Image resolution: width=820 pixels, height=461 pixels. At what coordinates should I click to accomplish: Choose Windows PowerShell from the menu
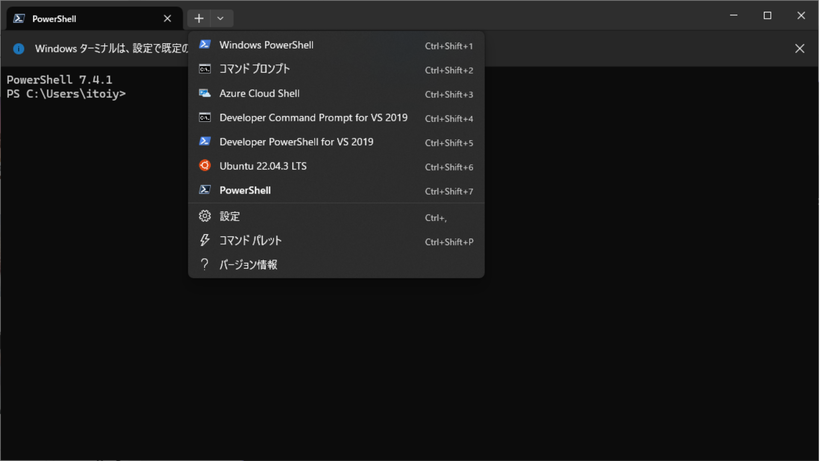pos(336,45)
